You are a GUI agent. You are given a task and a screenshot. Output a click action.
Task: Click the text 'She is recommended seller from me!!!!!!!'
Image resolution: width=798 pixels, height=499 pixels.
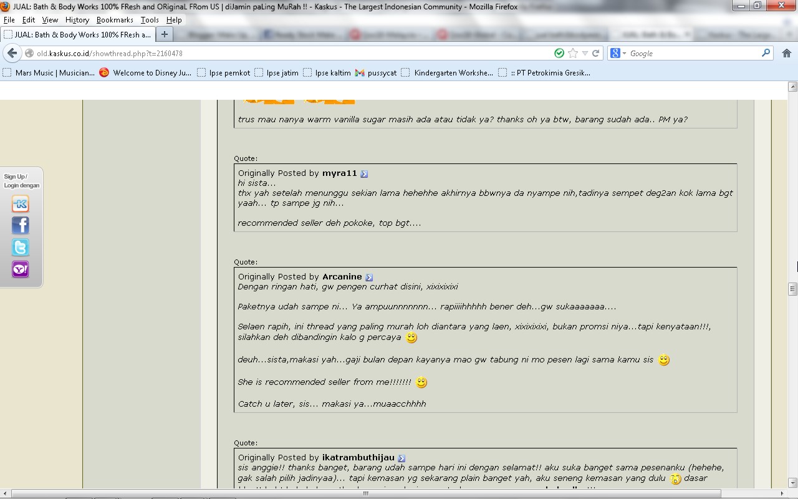[324, 382]
